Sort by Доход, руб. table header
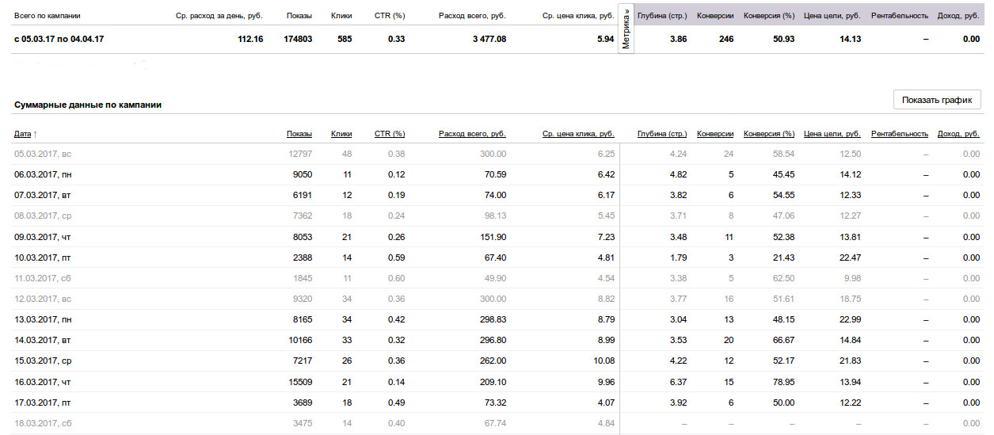This screenshot has height=435, width=994. (958, 134)
